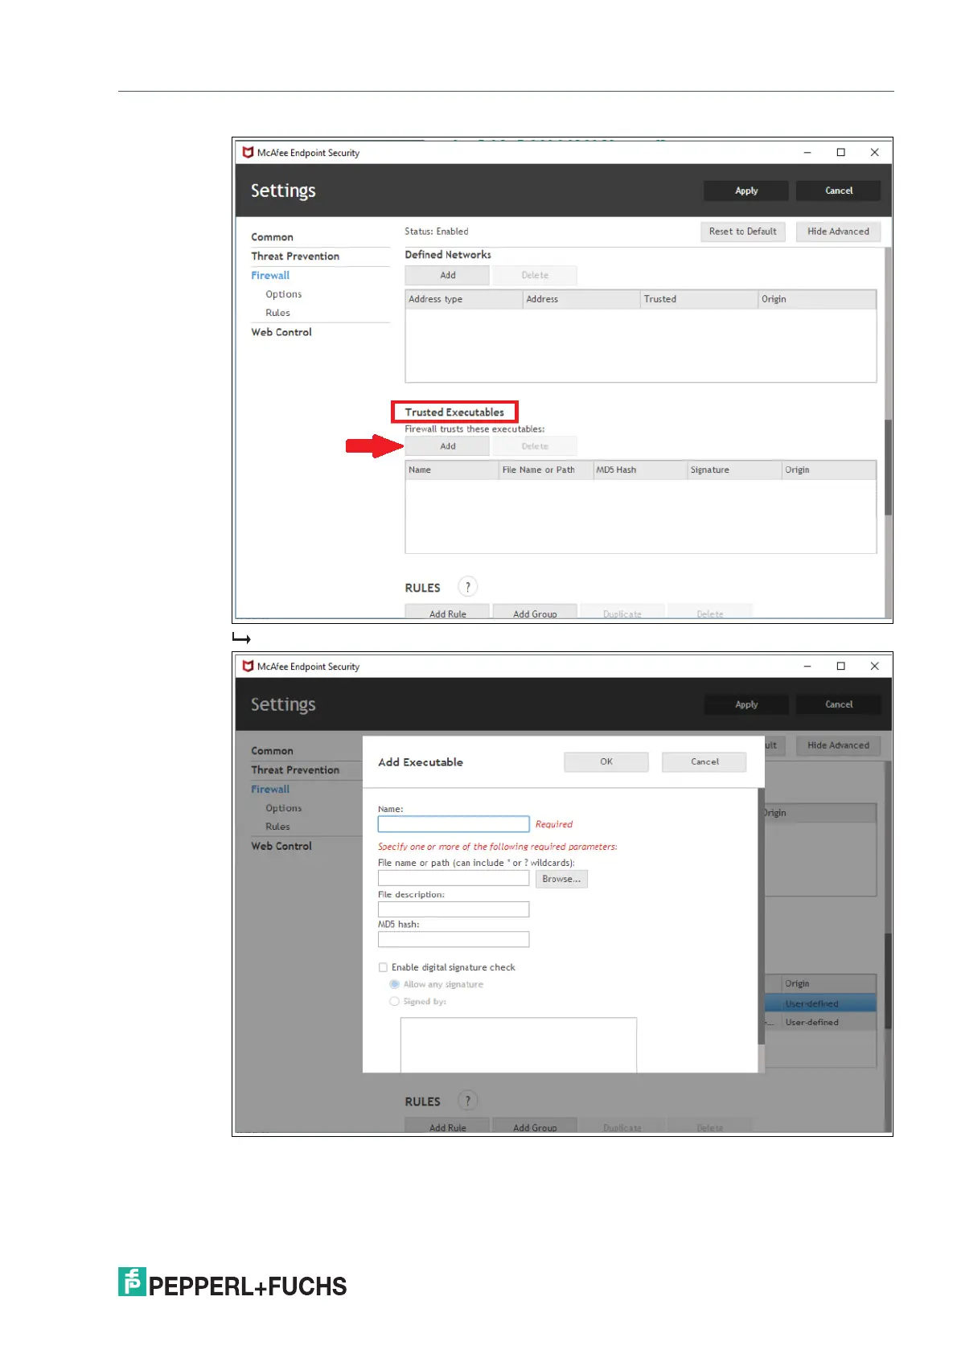Viewport: 957px width, 1354px height.
Task: Maximize the lower McAfee window
Action: coord(841,666)
